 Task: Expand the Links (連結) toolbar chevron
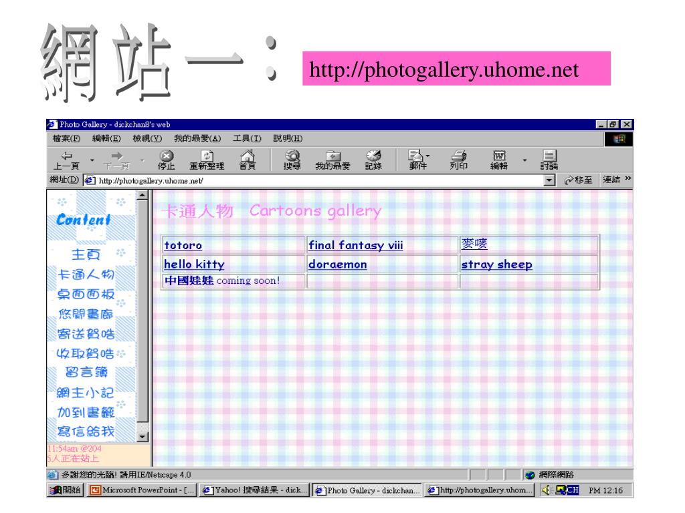(628, 178)
